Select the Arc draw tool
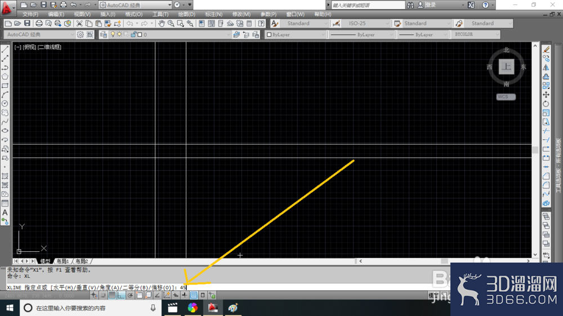The image size is (563, 316). tap(5, 94)
